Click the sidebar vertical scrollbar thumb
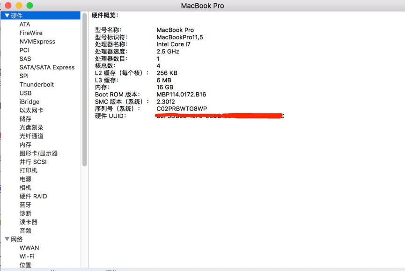 [x=84, y=89]
